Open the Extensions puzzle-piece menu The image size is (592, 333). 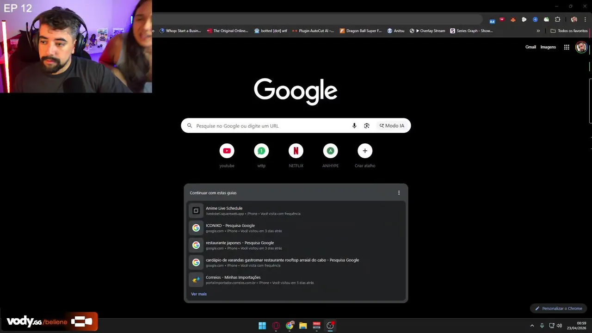[557, 20]
